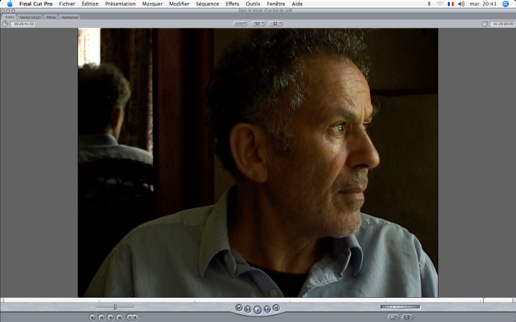Image resolution: width=516 pixels, height=322 pixels.
Task: Click the Add Marker button
Action: (x=119, y=317)
